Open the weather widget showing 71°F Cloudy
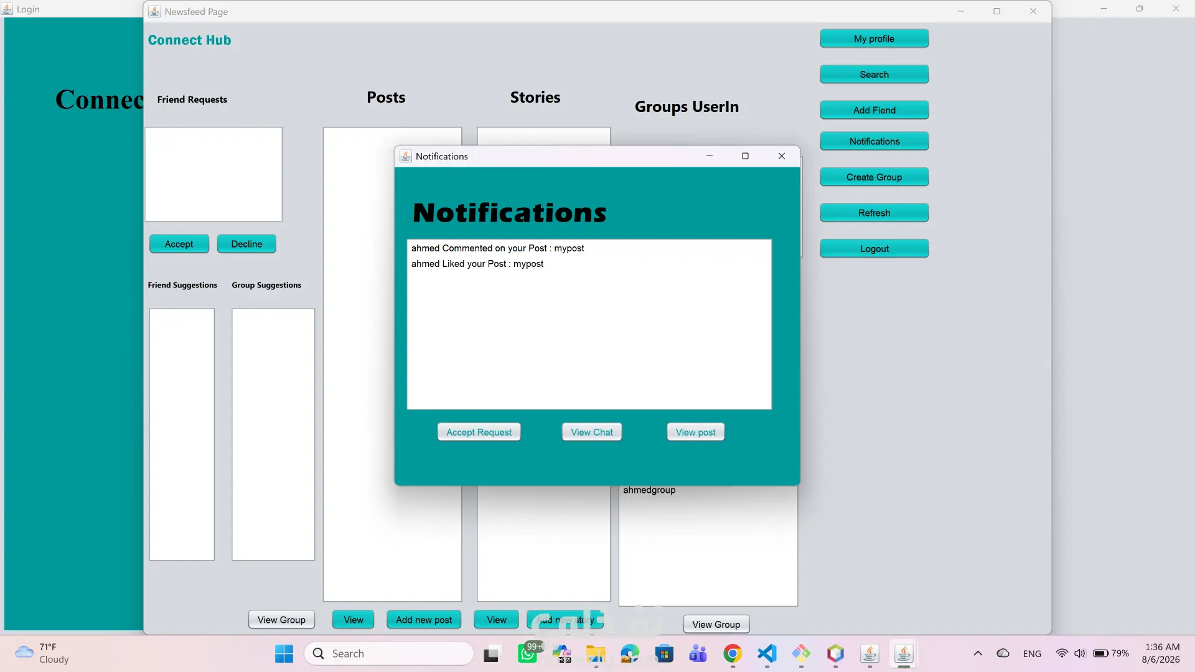Viewport: 1195px width, 672px height. pos(42,653)
